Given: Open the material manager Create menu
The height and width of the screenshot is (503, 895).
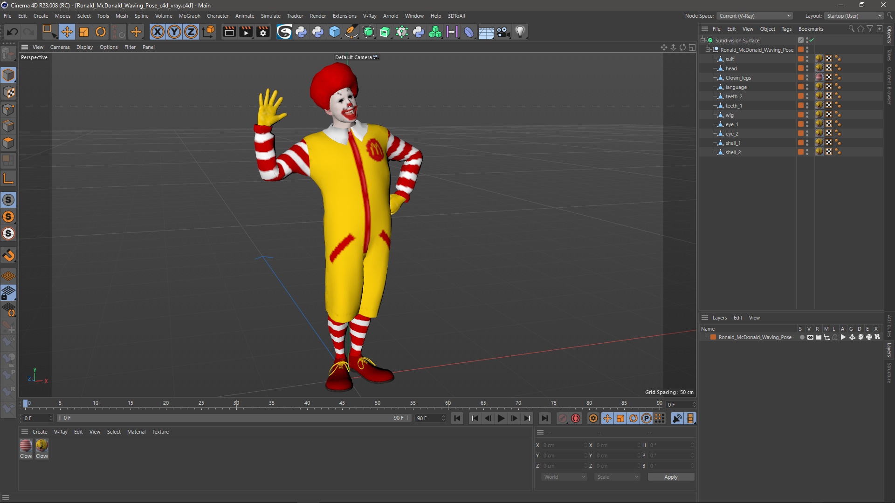Looking at the screenshot, I should 40,432.
